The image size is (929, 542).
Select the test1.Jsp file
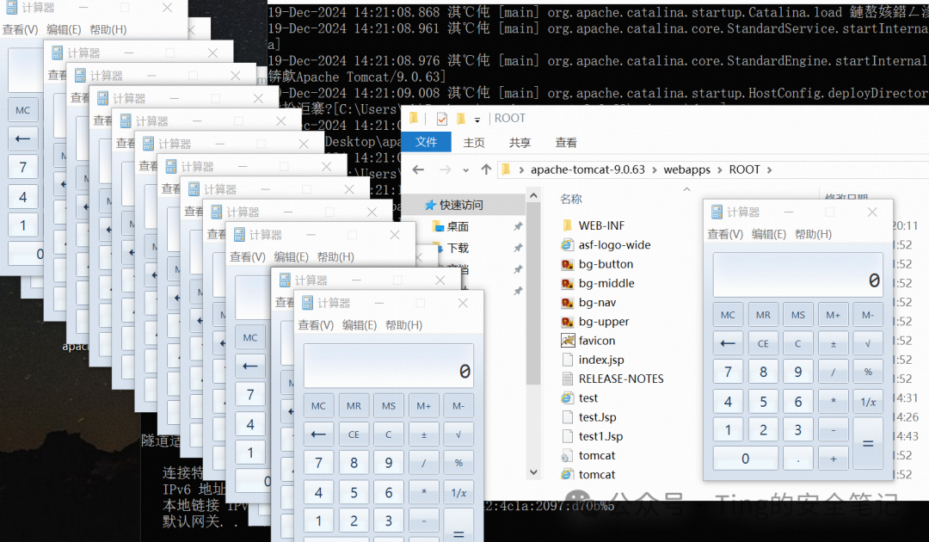600,436
